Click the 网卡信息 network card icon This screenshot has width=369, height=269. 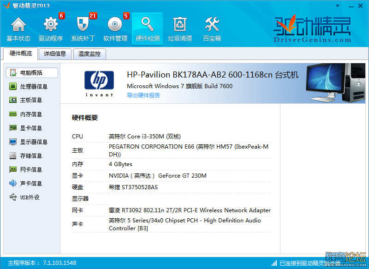point(13,169)
